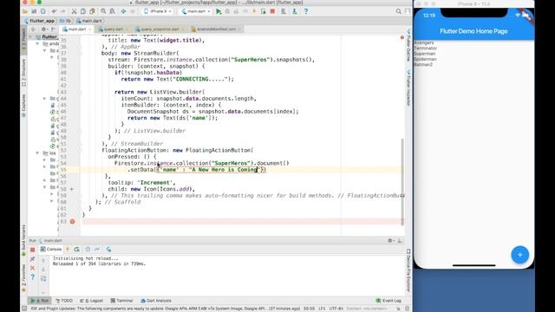Viewport: 555px width, 312px height.
Task: Open the iPhone X device selector dropdown
Action: click(x=158, y=11)
